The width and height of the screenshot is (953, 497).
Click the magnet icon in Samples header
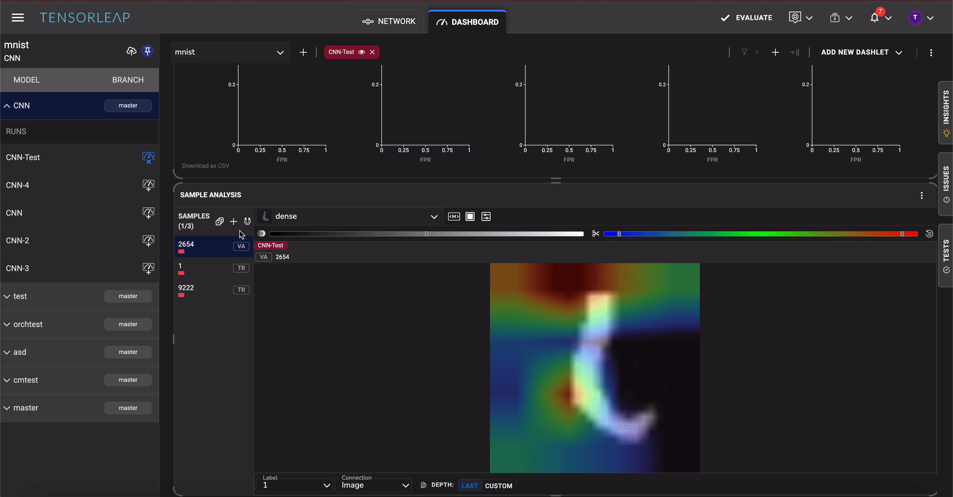[247, 222]
